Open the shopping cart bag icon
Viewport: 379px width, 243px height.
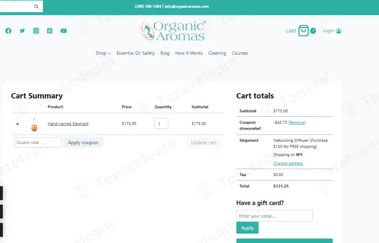[x=303, y=31]
